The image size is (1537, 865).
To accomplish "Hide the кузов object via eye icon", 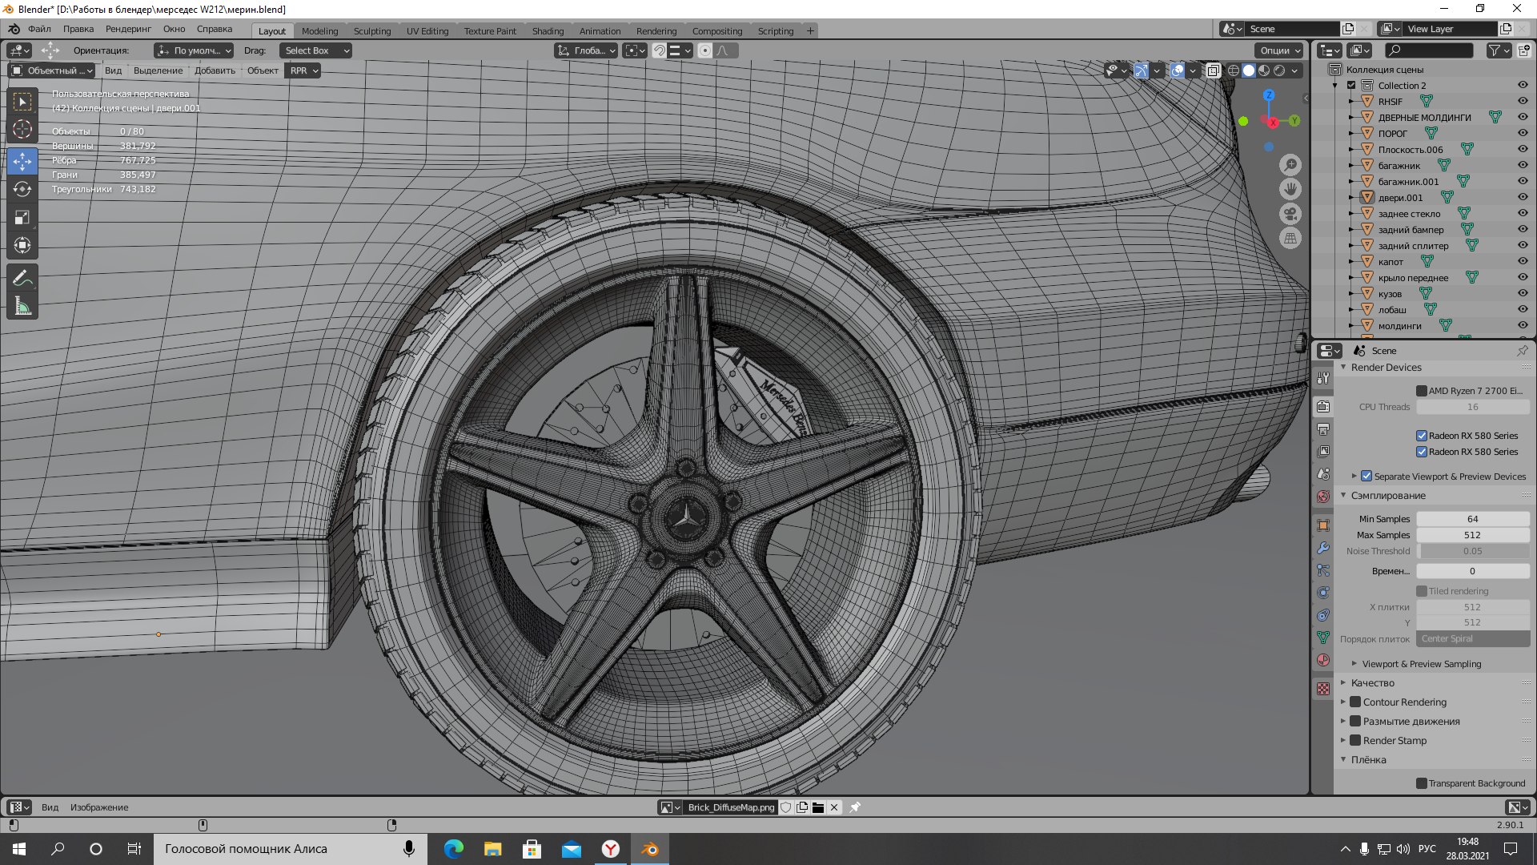I will click(x=1523, y=293).
